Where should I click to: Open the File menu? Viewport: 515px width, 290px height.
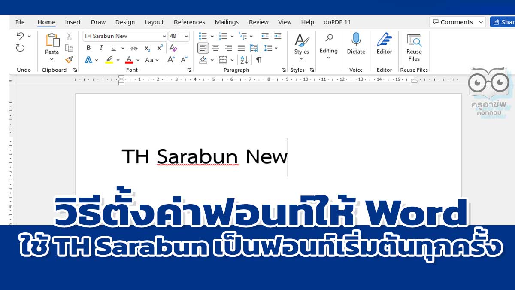pyautogui.click(x=20, y=22)
